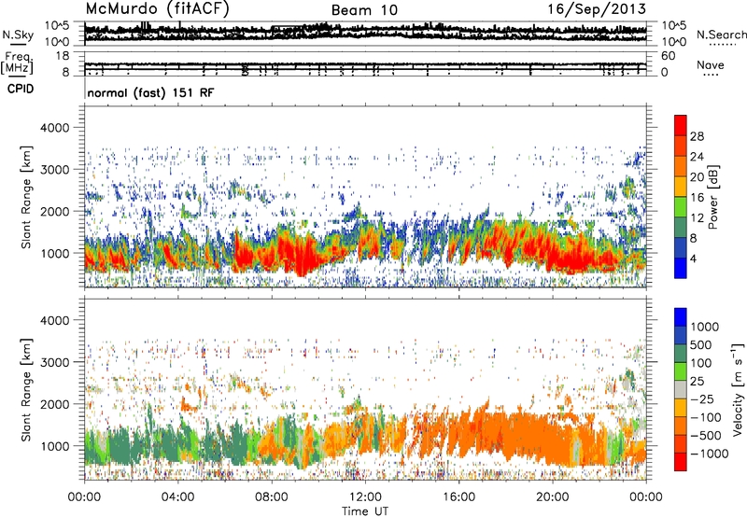
Task: Pick the yellow-orange power color bar segment near 20
Action: (x=681, y=186)
